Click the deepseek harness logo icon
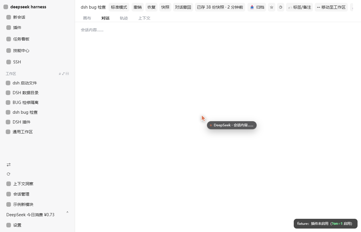 click(6, 7)
